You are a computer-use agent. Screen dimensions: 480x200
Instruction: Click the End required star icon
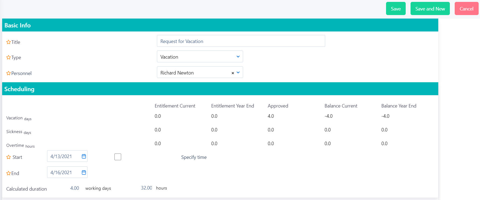tap(9, 173)
